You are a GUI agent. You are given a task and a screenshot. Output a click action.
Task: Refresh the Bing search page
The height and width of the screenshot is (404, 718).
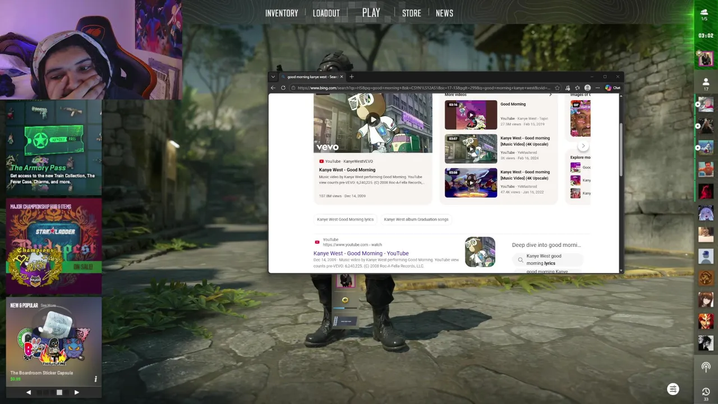(283, 88)
